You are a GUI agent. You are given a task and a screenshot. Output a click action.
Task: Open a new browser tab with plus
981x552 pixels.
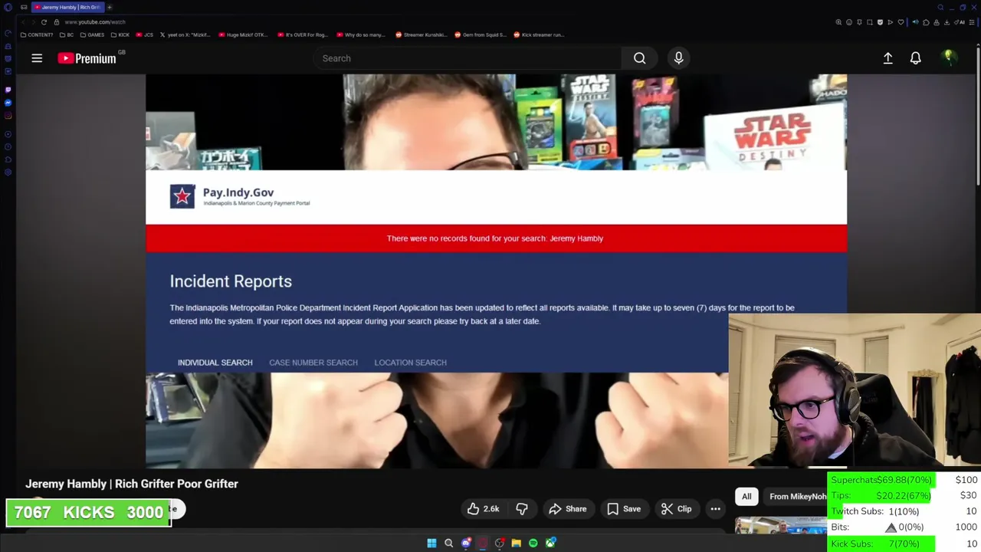pos(110,7)
